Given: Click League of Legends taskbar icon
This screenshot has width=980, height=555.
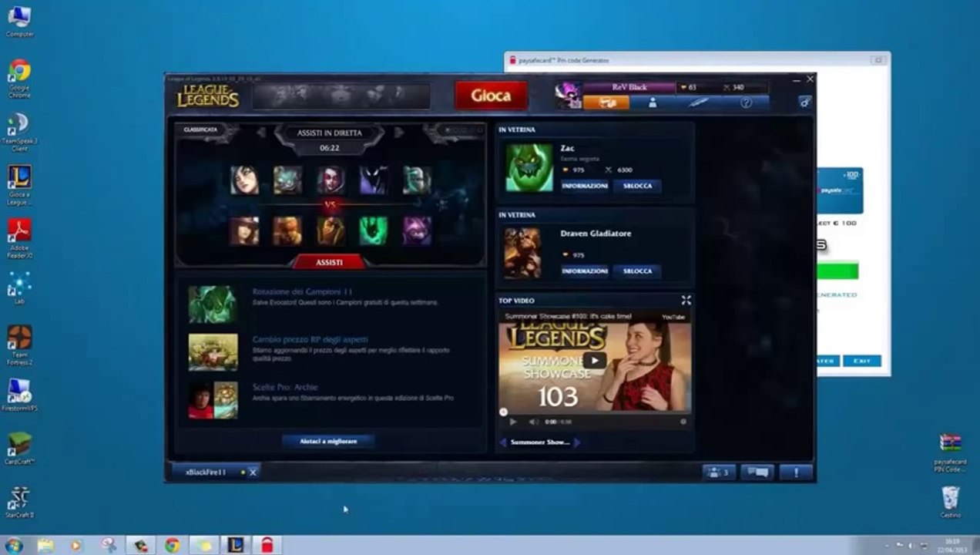Looking at the screenshot, I should coord(235,545).
